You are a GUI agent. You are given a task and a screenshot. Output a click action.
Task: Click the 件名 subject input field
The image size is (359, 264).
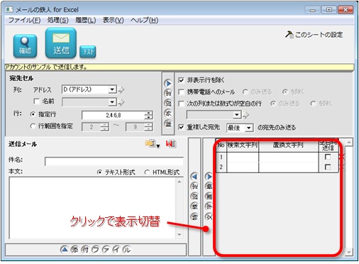pyautogui.click(x=114, y=161)
